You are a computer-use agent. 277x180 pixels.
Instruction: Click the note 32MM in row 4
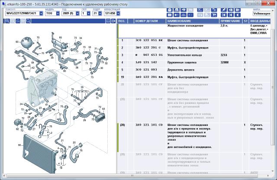tap(224, 62)
